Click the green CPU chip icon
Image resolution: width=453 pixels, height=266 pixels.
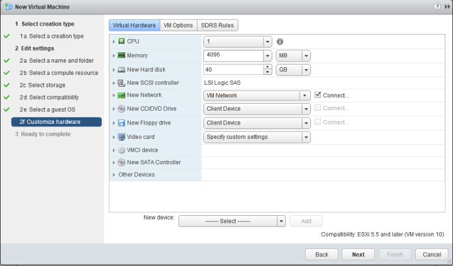pos(122,42)
